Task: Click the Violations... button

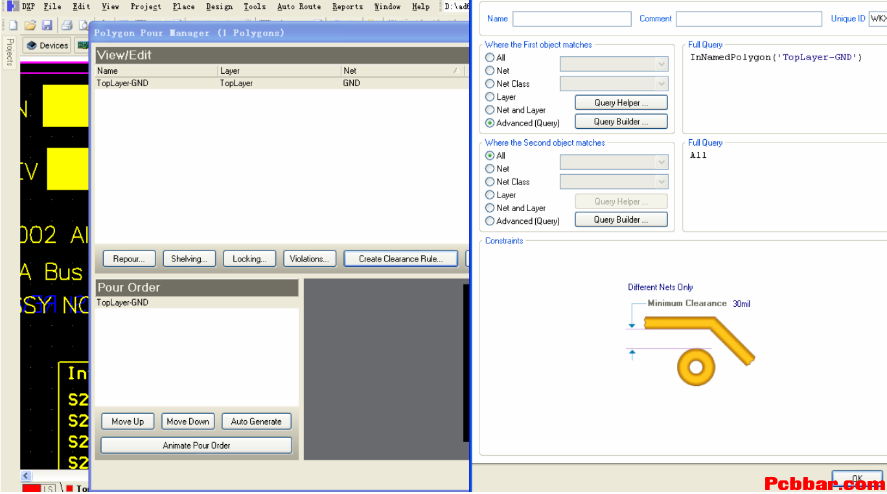Action: [309, 259]
